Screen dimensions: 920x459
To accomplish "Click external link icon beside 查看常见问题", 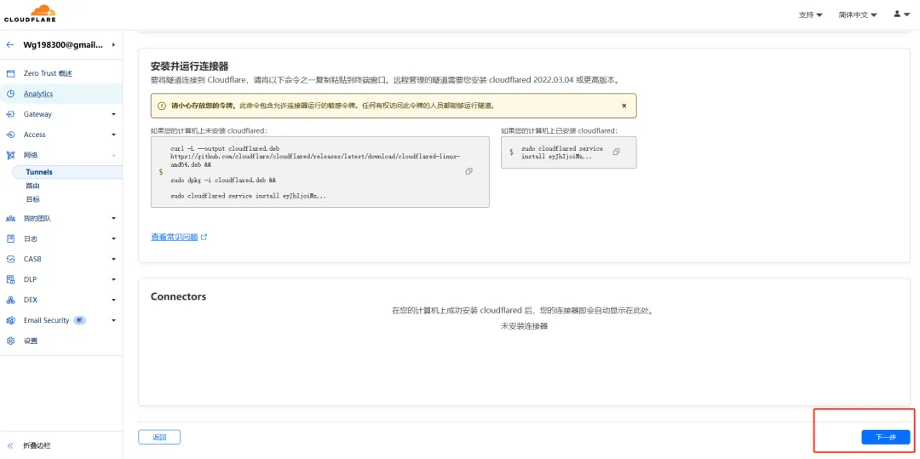I will pos(204,238).
